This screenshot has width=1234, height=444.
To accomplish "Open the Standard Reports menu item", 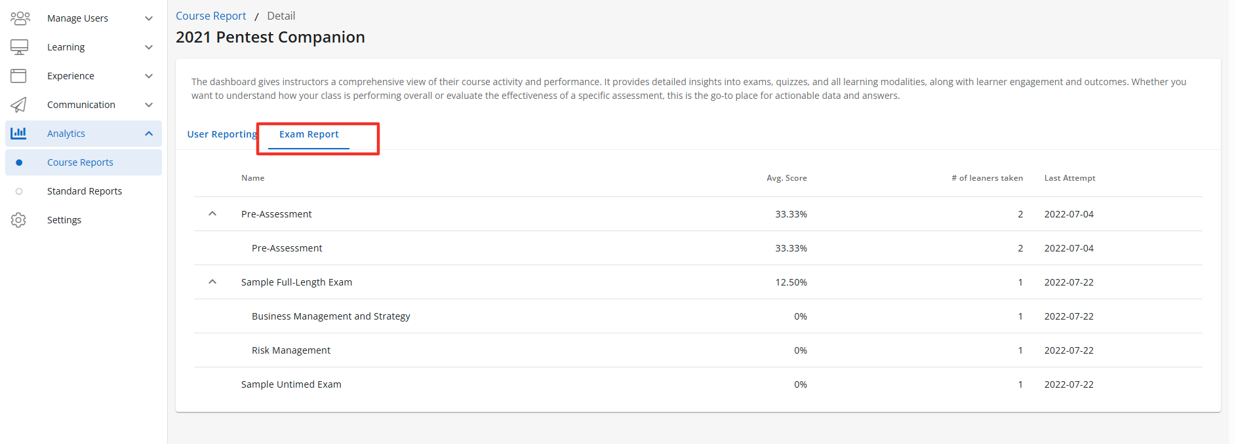I will tap(85, 191).
